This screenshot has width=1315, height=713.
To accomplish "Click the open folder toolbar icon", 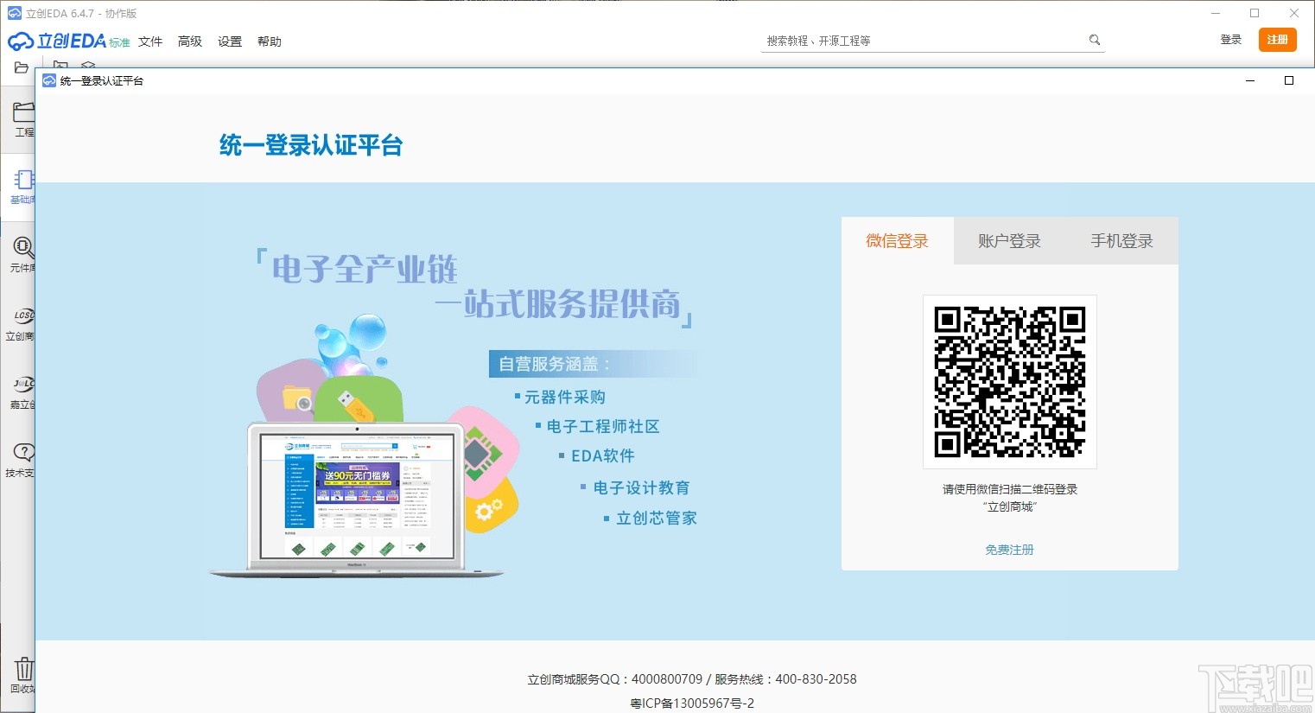I will tap(22, 67).
